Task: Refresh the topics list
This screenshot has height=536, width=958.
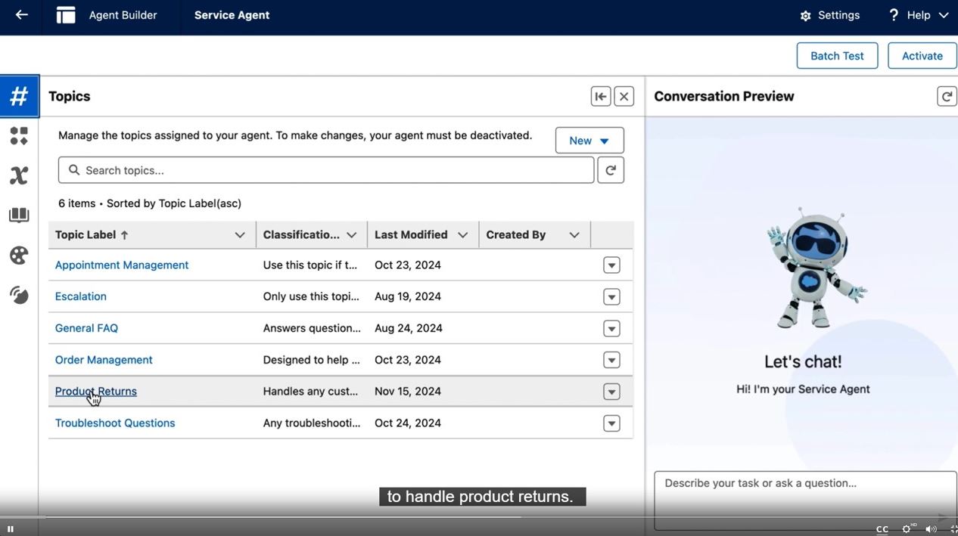Action: [x=611, y=170]
